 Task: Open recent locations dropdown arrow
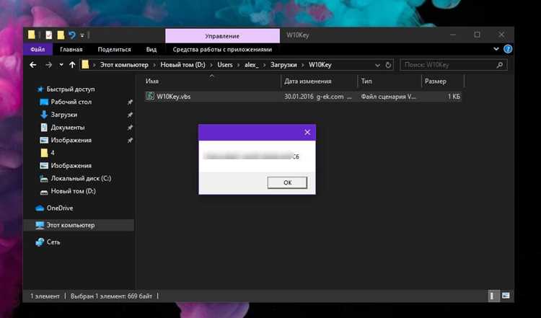[x=61, y=65]
